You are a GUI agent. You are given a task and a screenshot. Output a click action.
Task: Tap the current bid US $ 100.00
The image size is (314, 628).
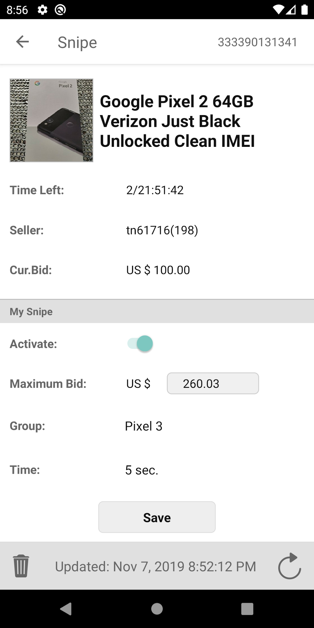[x=158, y=270]
